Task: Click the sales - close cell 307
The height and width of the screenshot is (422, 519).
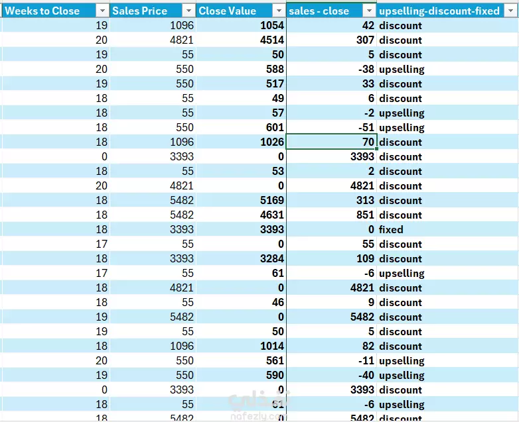Action: pyautogui.click(x=331, y=40)
